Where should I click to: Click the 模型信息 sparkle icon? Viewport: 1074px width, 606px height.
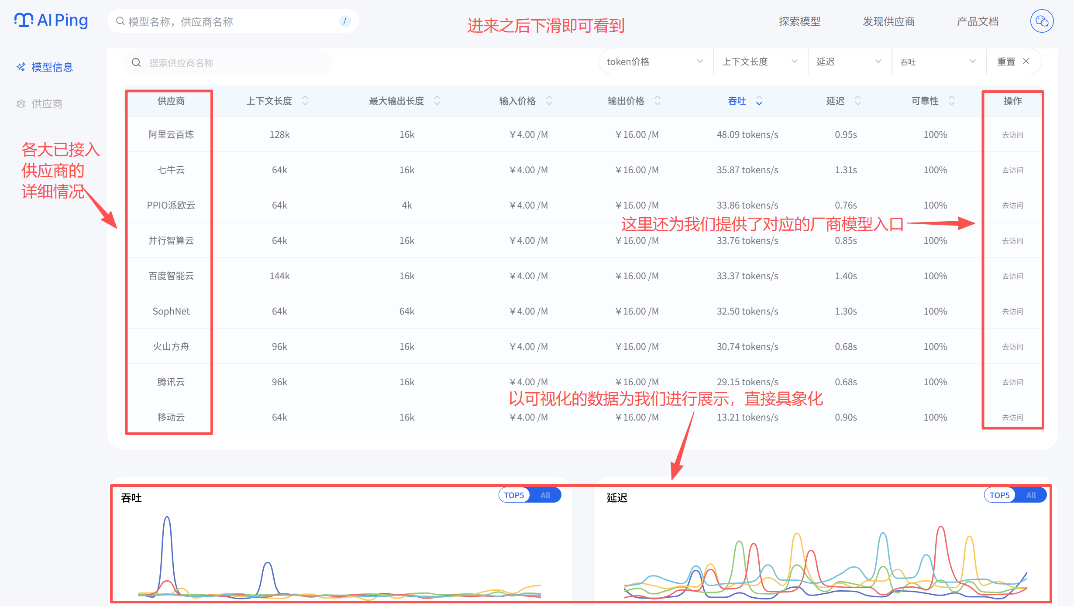tap(21, 67)
